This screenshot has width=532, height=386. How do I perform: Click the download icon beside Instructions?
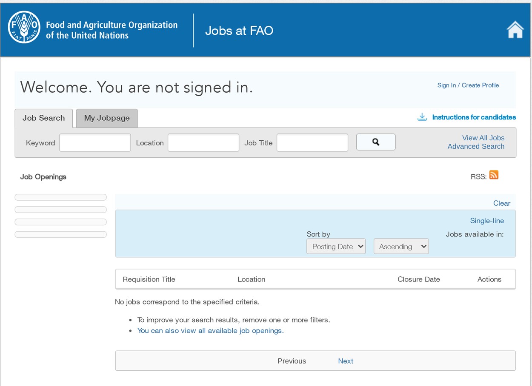[x=422, y=117]
